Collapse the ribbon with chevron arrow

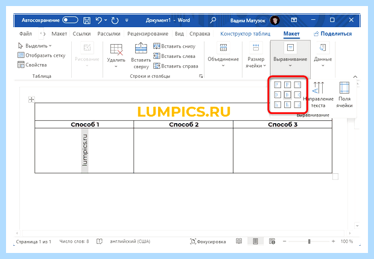click(355, 77)
